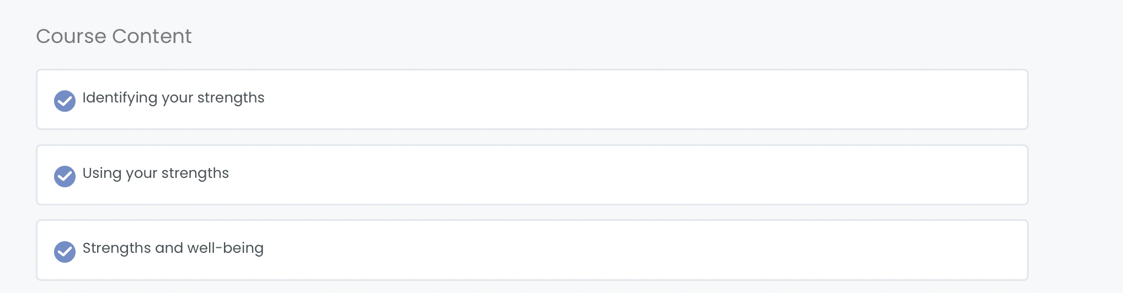Open the "Identifying your strengths" lesson link
The height and width of the screenshot is (293, 1123).
[x=173, y=97]
